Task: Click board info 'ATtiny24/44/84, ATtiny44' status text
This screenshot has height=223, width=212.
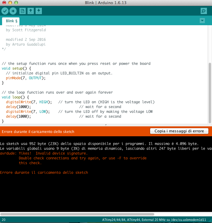Action: pos(154,220)
